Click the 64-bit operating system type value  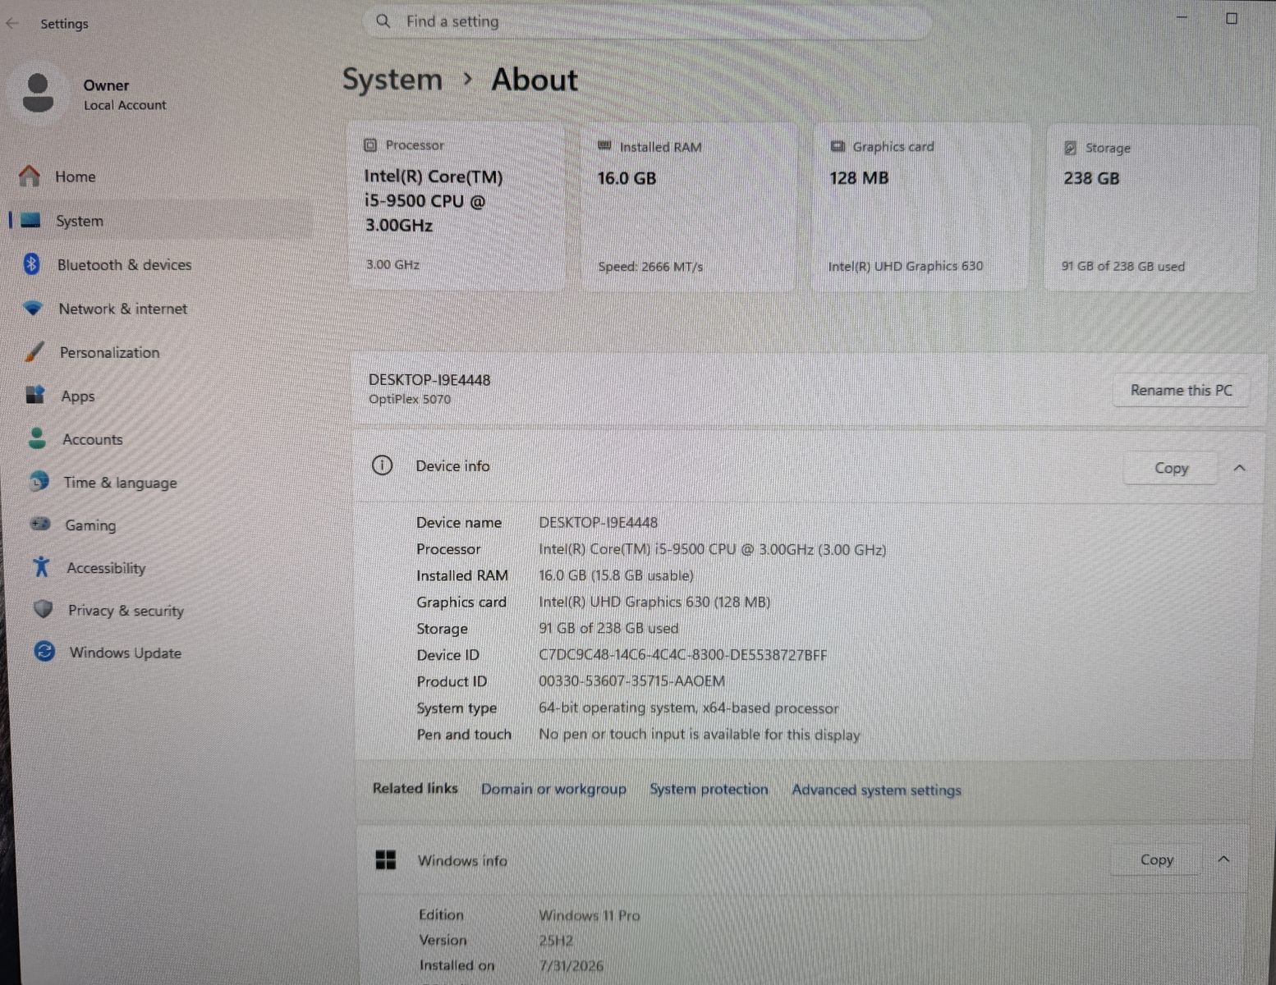pos(689,708)
